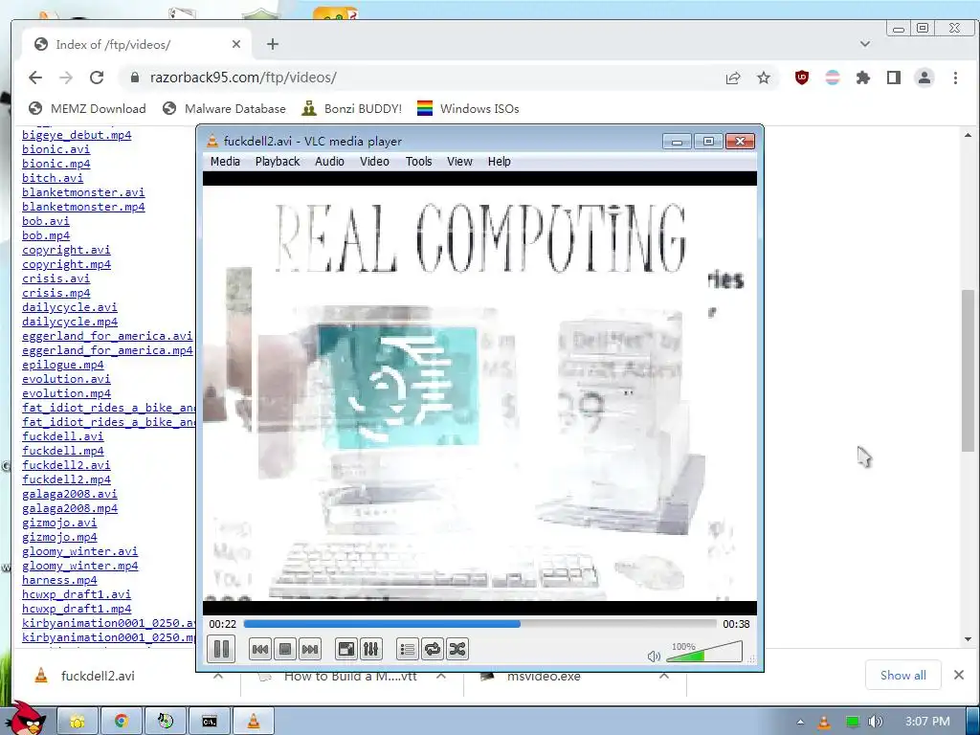980x735 pixels.
Task: Open fuckdell2.avi in downloads bar
Action: coord(98,676)
